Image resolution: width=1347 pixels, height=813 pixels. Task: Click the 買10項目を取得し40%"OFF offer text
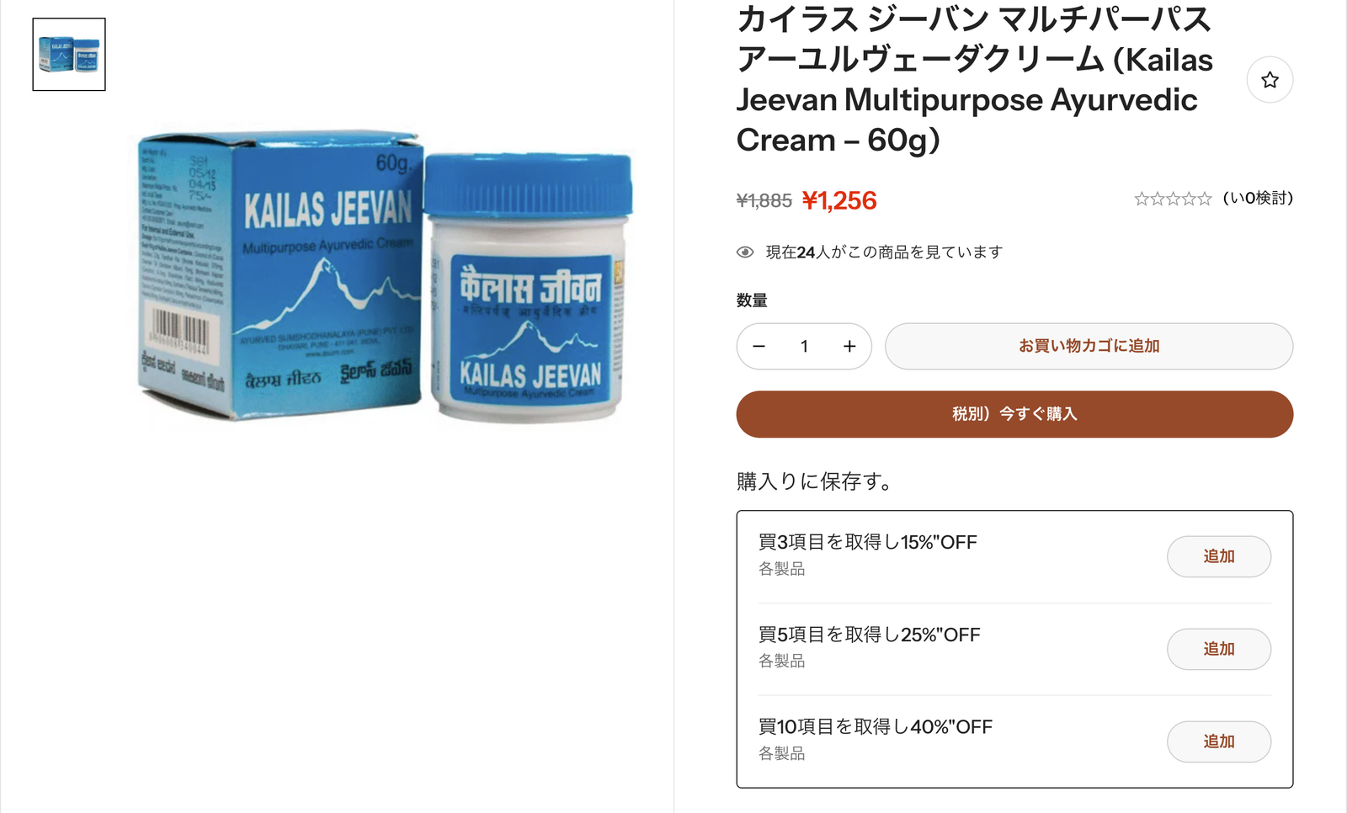coord(876,727)
